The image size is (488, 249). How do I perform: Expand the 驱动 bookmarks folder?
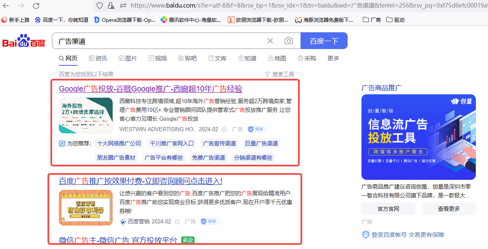tap(394, 19)
